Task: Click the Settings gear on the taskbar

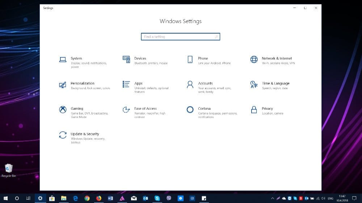Action: click(x=40, y=198)
